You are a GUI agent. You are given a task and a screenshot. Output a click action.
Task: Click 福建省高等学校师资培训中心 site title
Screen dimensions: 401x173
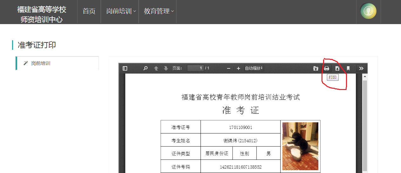pyautogui.click(x=42, y=14)
